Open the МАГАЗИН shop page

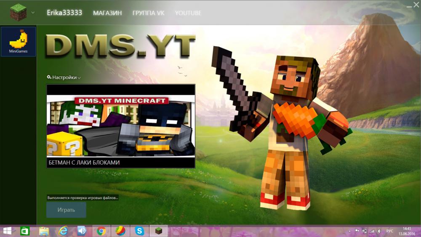107,13
